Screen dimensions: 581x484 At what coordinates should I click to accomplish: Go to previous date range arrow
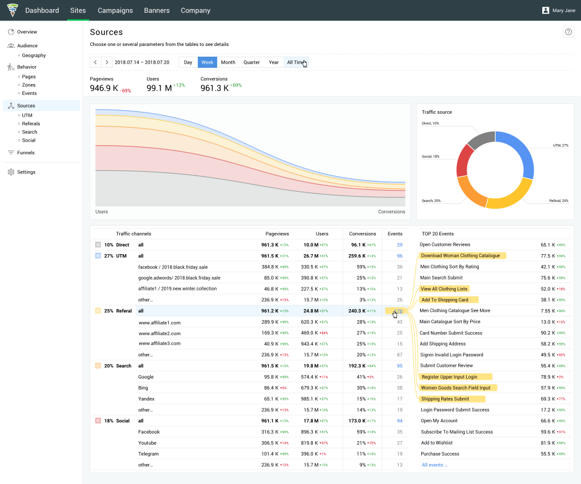click(96, 62)
